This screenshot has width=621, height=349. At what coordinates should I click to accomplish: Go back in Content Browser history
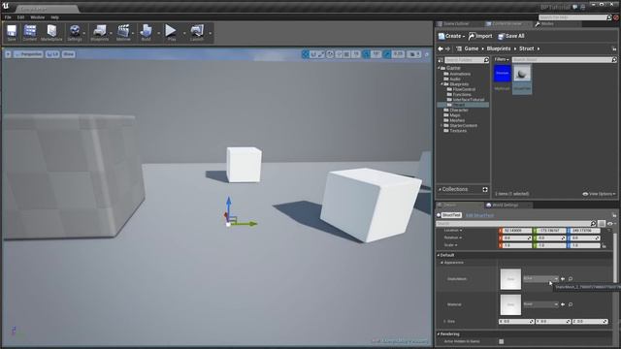click(x=441, y=48)
